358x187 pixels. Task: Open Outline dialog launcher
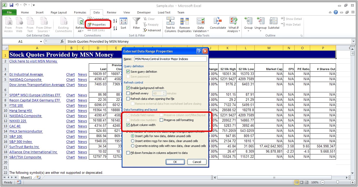(301, 35)
